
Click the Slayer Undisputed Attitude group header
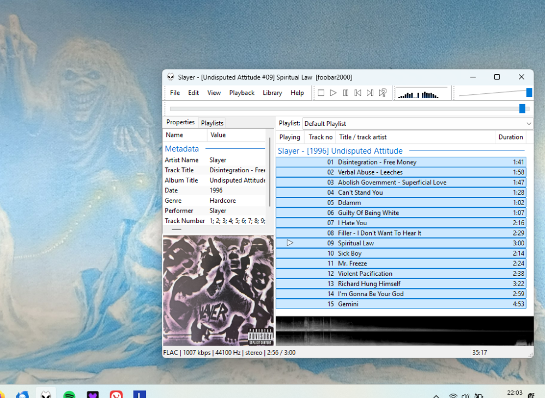[x=340, y=151]
